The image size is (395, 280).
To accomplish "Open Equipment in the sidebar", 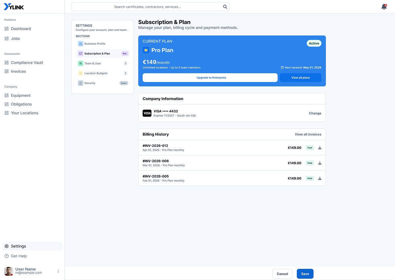I will [32, 96].
